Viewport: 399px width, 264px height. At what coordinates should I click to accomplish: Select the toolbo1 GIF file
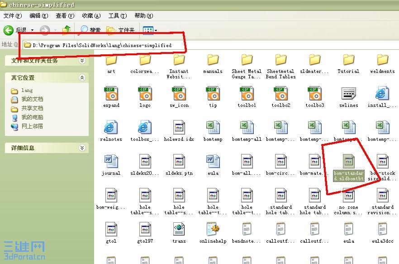(x=247, y=97)
